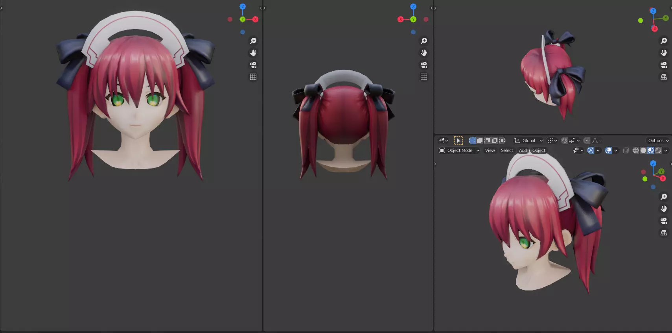
Task: Click X axis on front-view navigation gizmo
Action: 255,19
